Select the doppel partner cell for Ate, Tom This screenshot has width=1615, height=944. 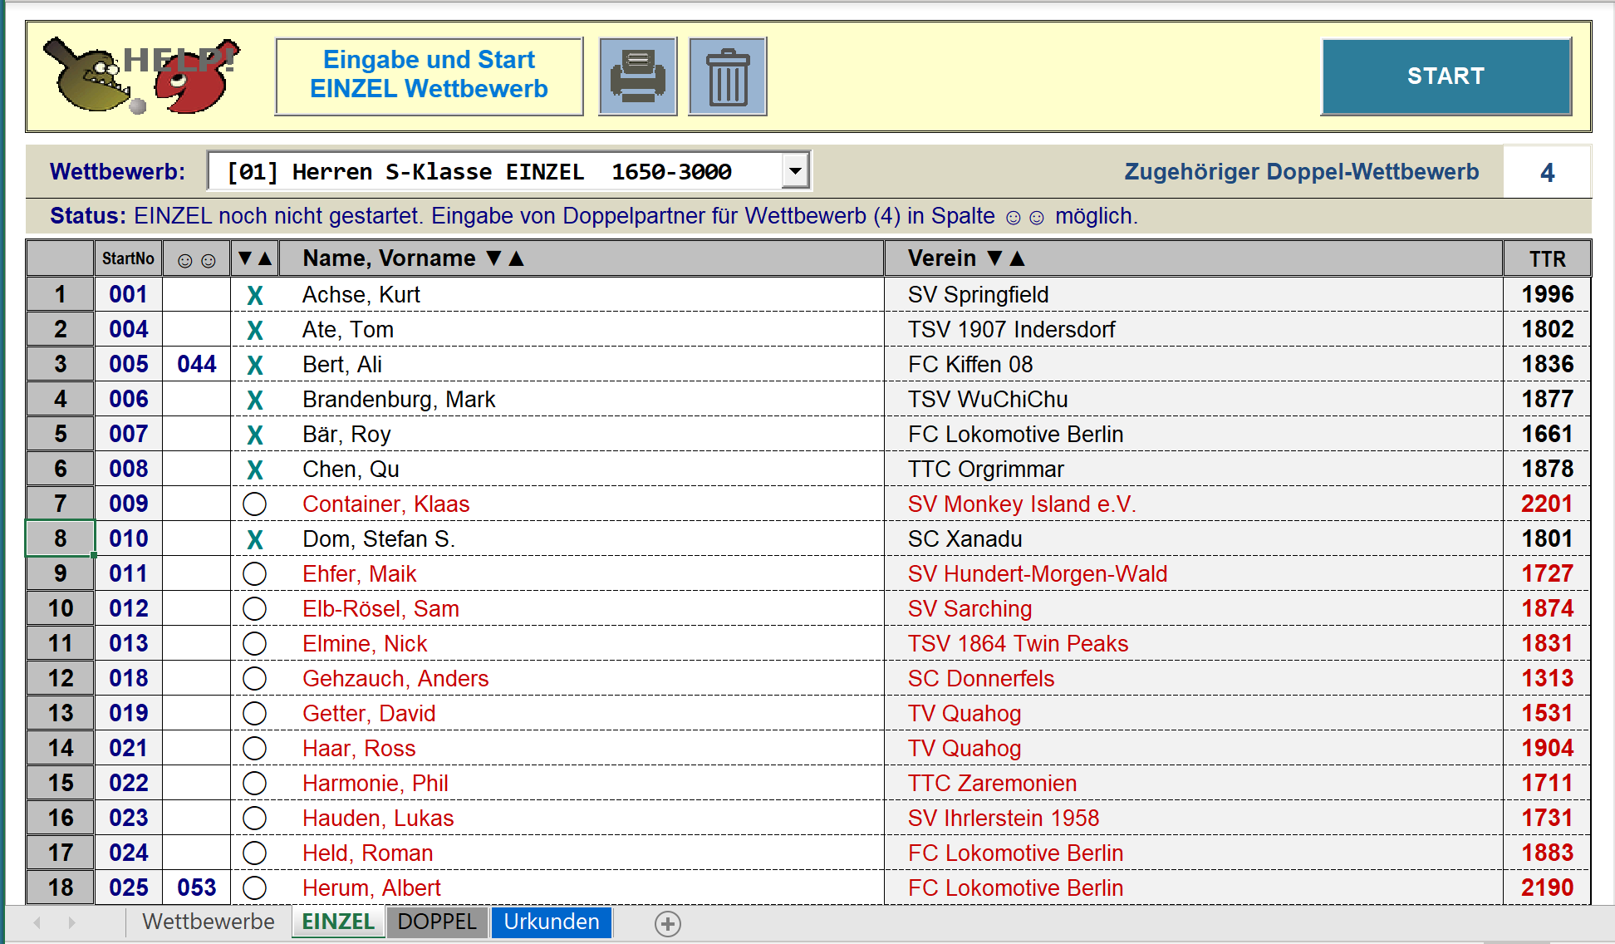pos(197,330)
